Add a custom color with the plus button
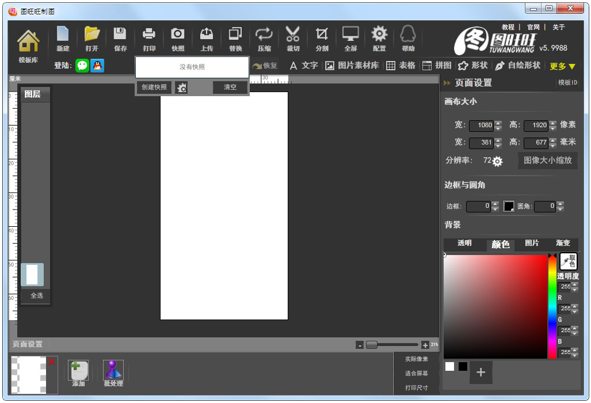The height and width of the screenshot is (403, 591). pos(481,372)
